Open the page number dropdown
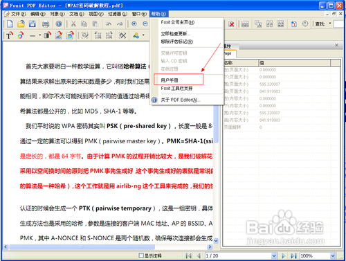This screenshot has height=261, width=346. pyautogui.click(x=274, y=255)
